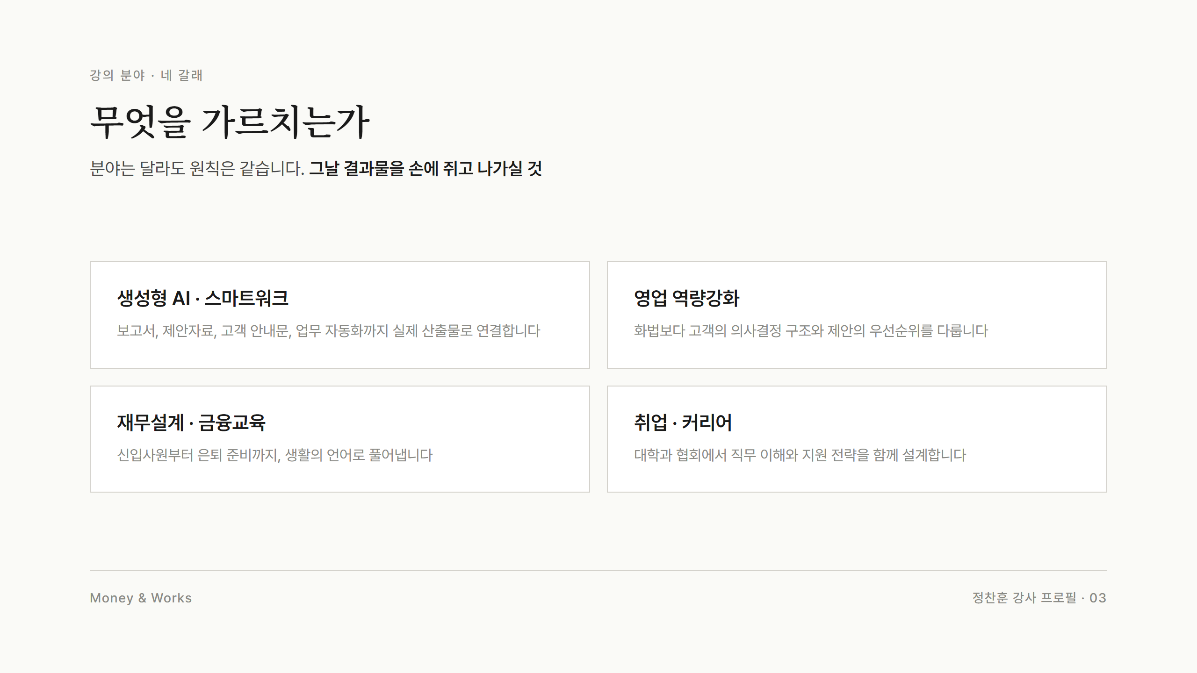Click the footer '정찬훈 강사 프로필 · 03'
This screenshot has height=673, width=1197.
pos(1039,598)
